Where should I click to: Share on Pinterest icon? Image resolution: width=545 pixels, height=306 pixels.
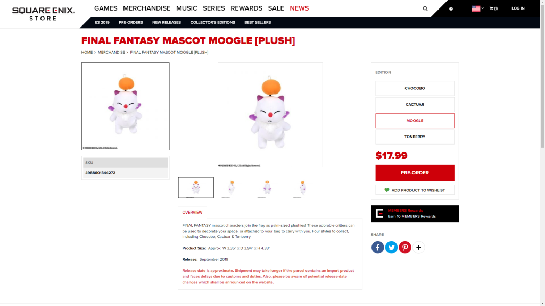pos(405,248)
